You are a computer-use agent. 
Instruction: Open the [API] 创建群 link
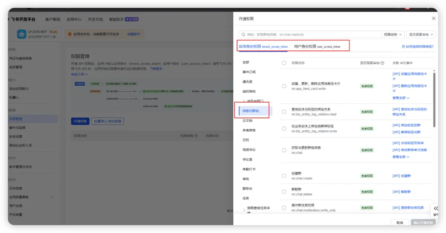tap(402, 176)
